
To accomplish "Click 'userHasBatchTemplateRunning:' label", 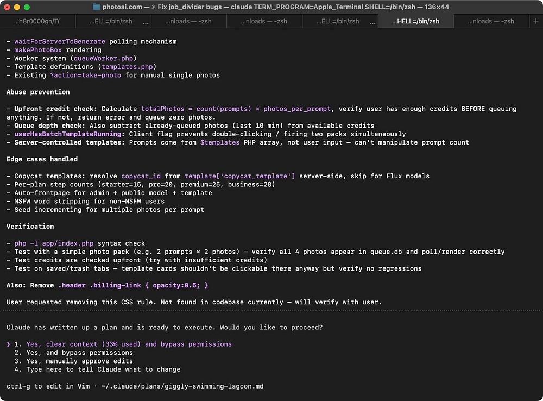I will 70,134.
